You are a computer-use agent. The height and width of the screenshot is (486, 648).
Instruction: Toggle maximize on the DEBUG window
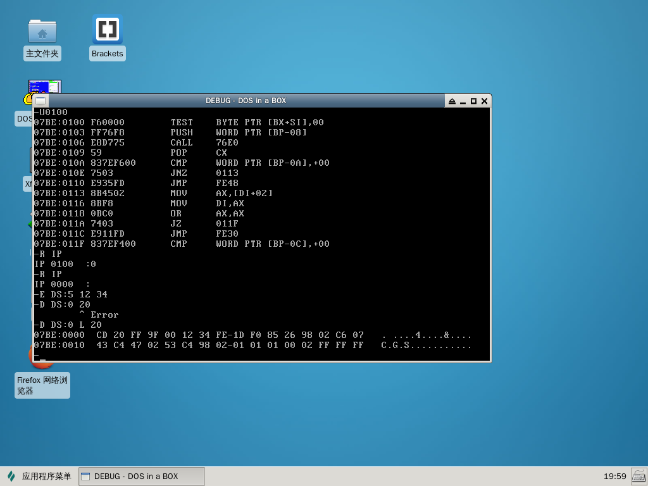pyautogui.click(x=473, y=101)
